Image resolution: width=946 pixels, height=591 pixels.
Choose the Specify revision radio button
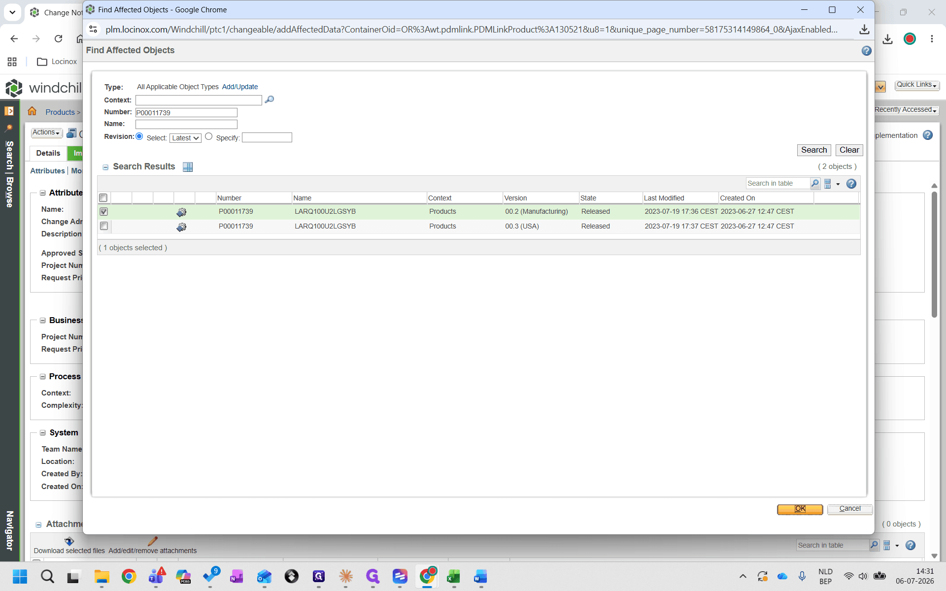(209, 136)
